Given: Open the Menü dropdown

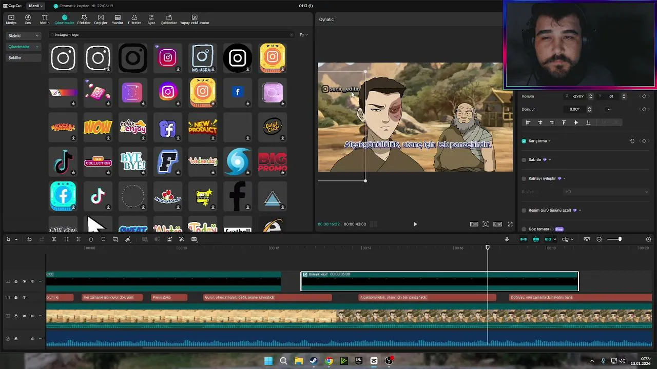Looking at the screenshot, I should [x=35, y=6].
